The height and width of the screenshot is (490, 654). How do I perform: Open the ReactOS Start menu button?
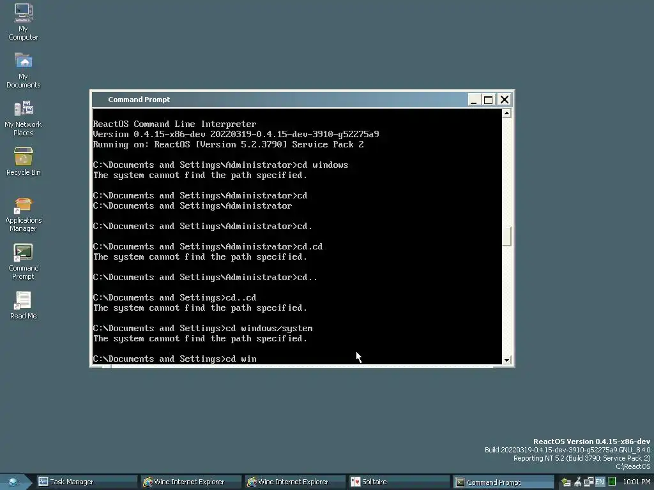(x=14, y=482)
